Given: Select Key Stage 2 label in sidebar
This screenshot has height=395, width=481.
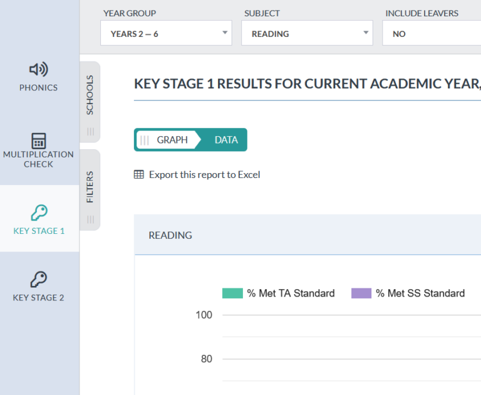Looking at the screenshot, I should [38, 298].
